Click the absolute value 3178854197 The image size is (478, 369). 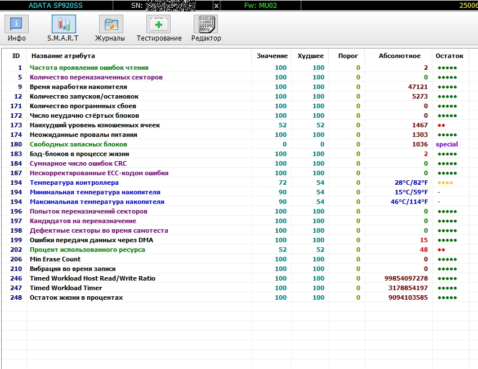(x=408, y=288)
